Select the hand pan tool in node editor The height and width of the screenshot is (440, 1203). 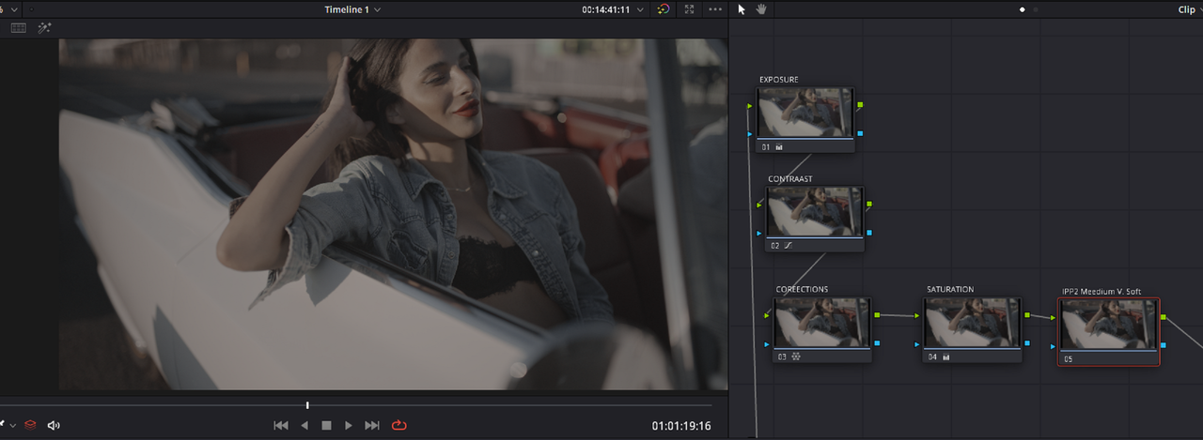tap(759, 9)
